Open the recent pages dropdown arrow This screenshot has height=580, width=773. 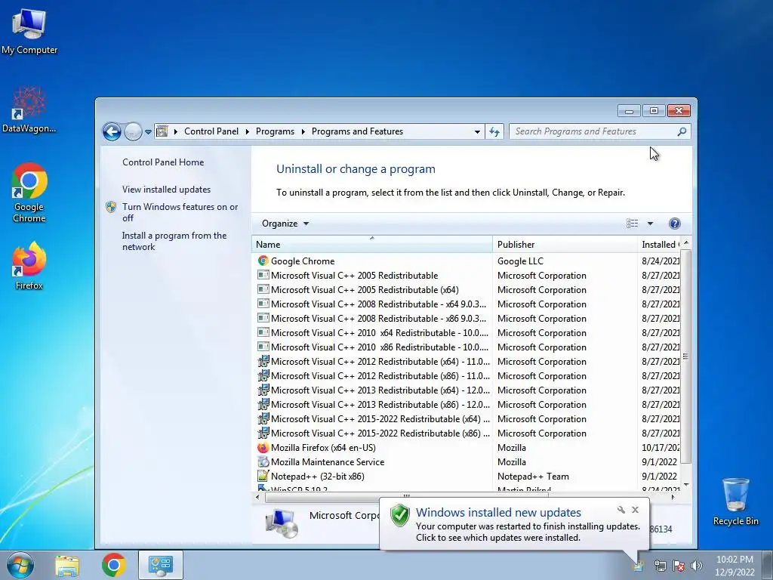pyautogui.click(x=148, y=131)
